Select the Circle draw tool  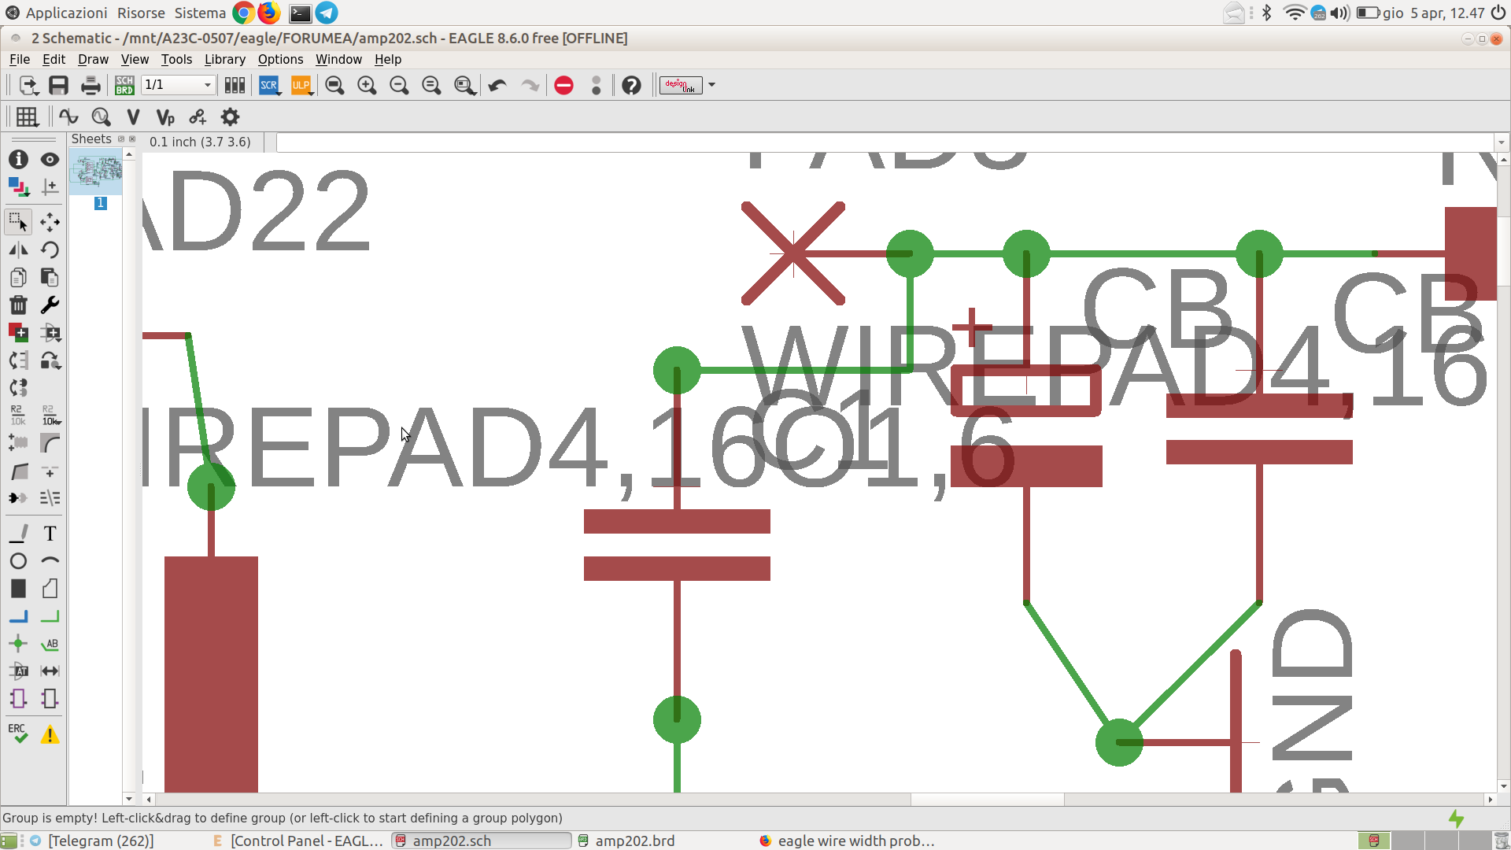tap(18, 561)
